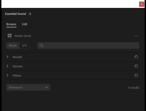
Task: Open the three-dot more options menu
Action: point(136,36)
